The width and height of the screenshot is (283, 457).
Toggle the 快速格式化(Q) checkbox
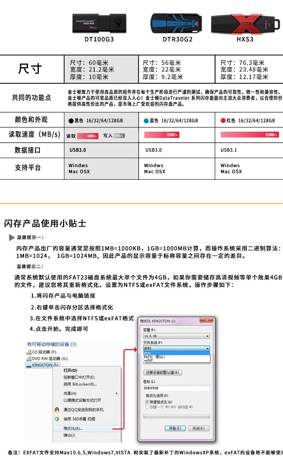point(147,402)
